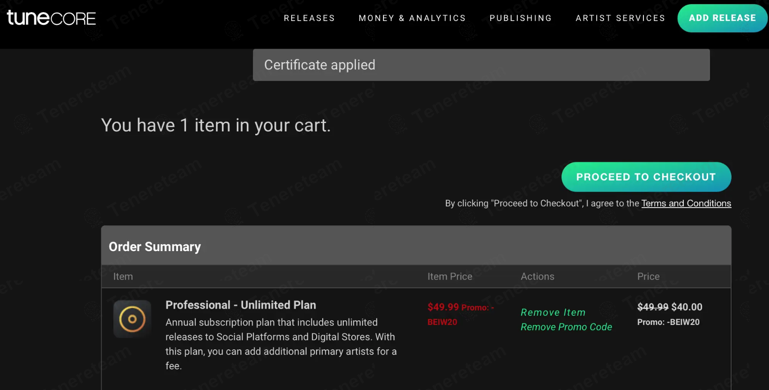Open the RELEASES menu

pyautogui.click(x=309, y=18)
